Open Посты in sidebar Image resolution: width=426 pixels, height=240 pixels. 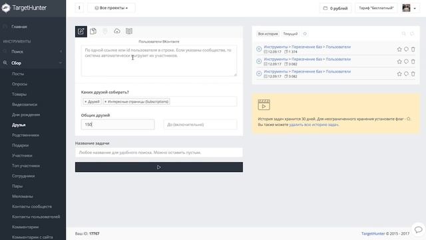18,74
